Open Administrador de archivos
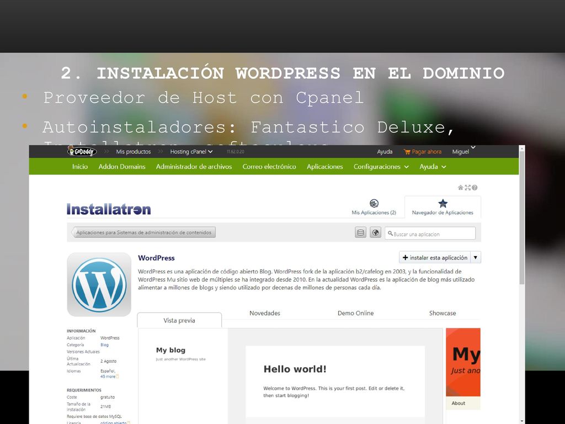The height and width of the screenshot is (424, 565). (x=194, y=167)
